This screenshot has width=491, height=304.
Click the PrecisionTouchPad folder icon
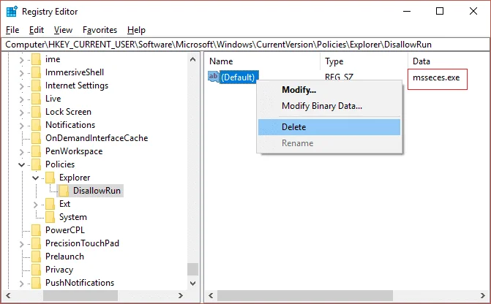[36, 243]
